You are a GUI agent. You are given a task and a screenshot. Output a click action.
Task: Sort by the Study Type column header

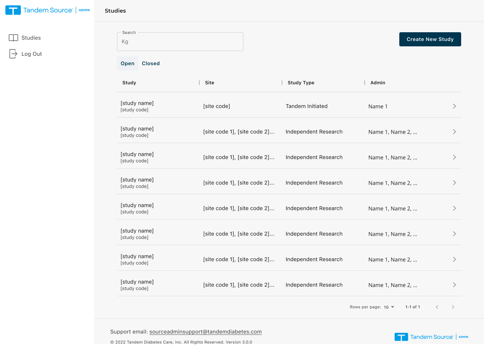pos(301,83)
